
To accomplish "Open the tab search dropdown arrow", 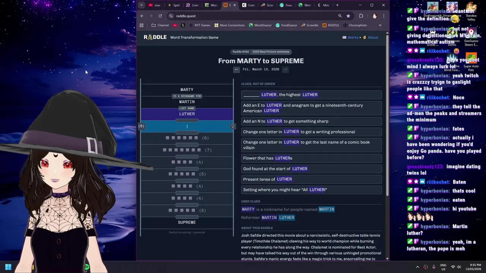I will coord(141,5).
